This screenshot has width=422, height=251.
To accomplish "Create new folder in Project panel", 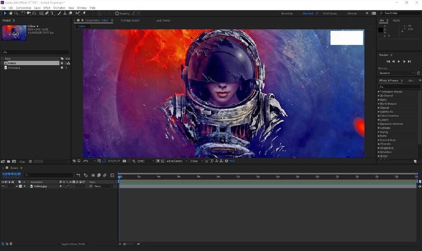I will (8, 162).
